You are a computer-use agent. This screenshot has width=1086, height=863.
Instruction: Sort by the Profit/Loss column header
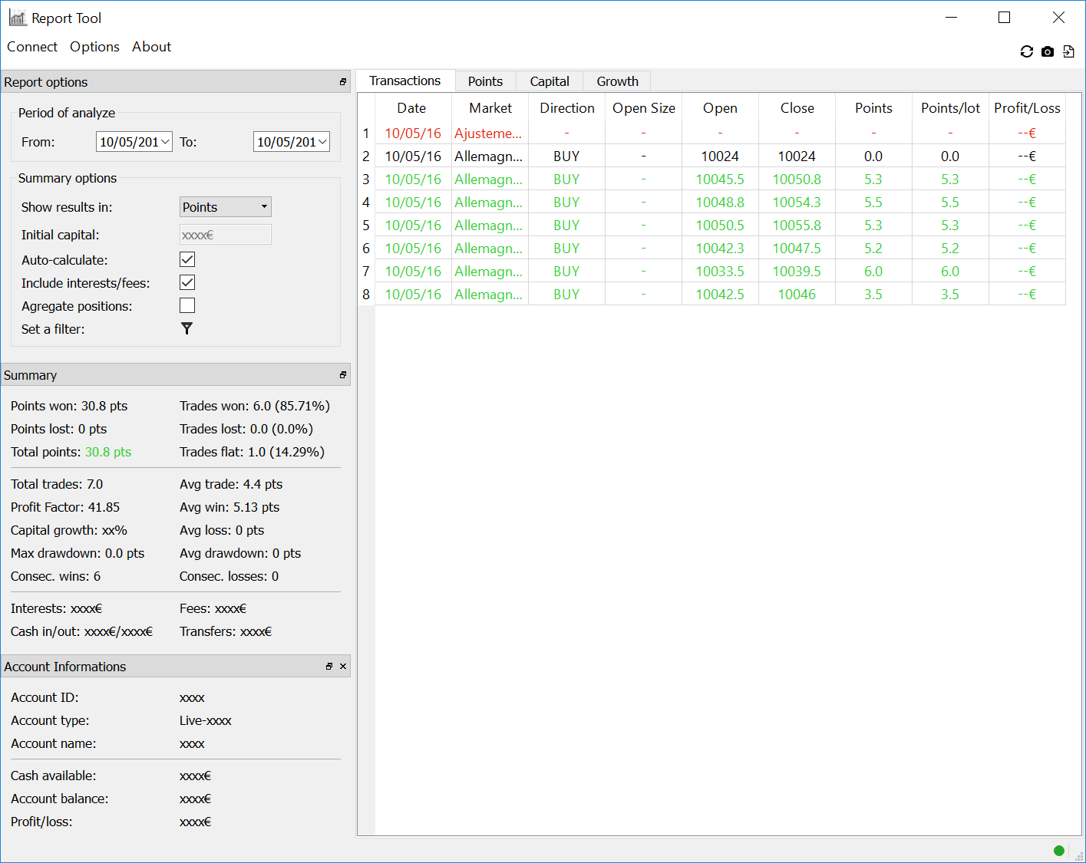point(1027,108)
